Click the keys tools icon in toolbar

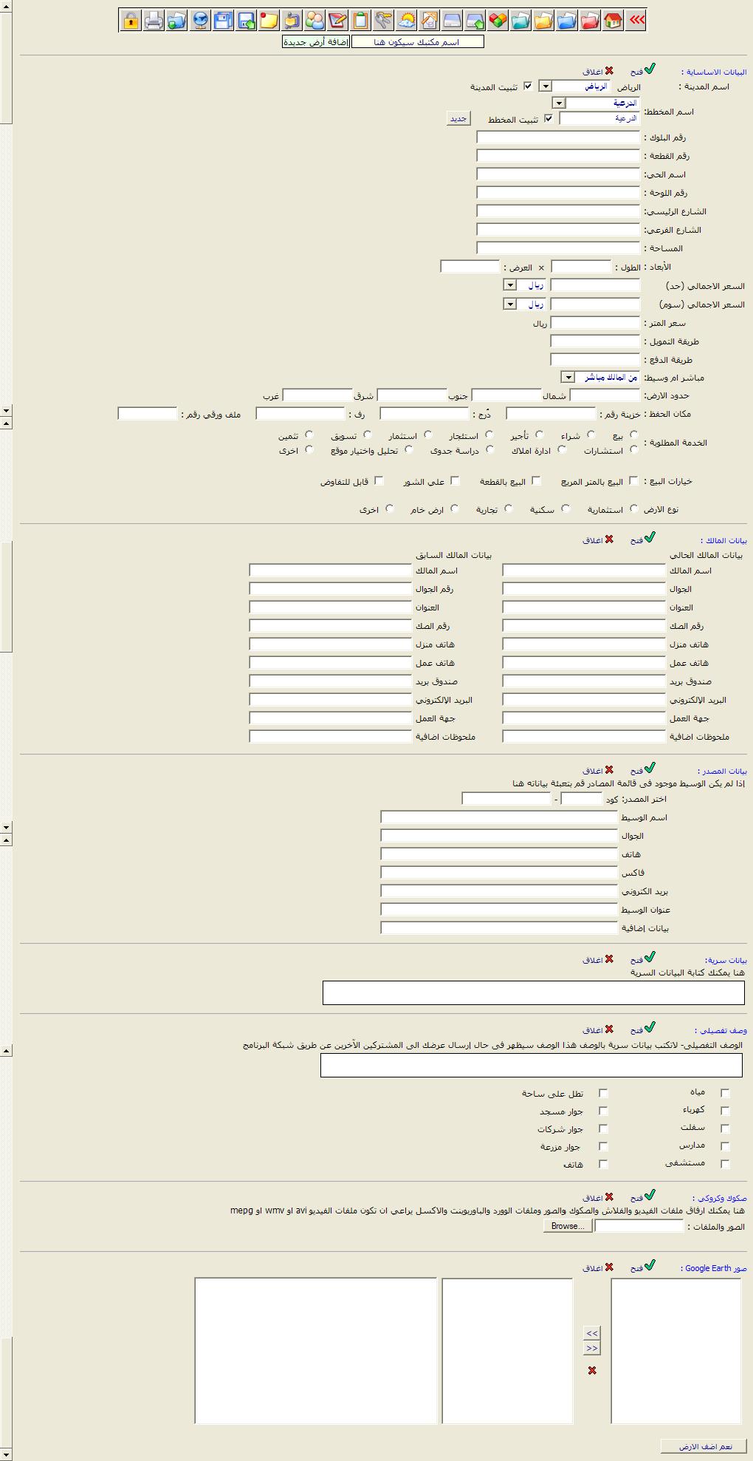(x=383, y=20)
